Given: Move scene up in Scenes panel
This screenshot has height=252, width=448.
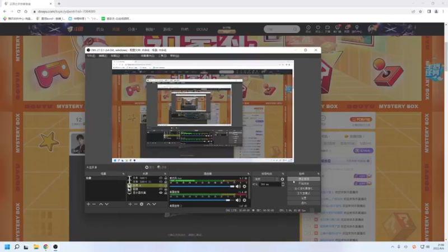Looking at the screenshot, I should 101,204.
